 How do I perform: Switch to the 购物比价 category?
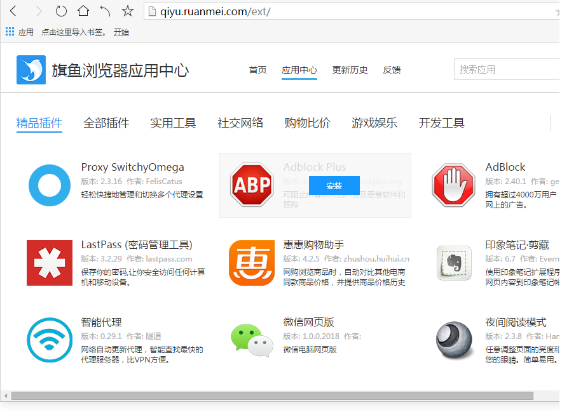click(308, 123)
